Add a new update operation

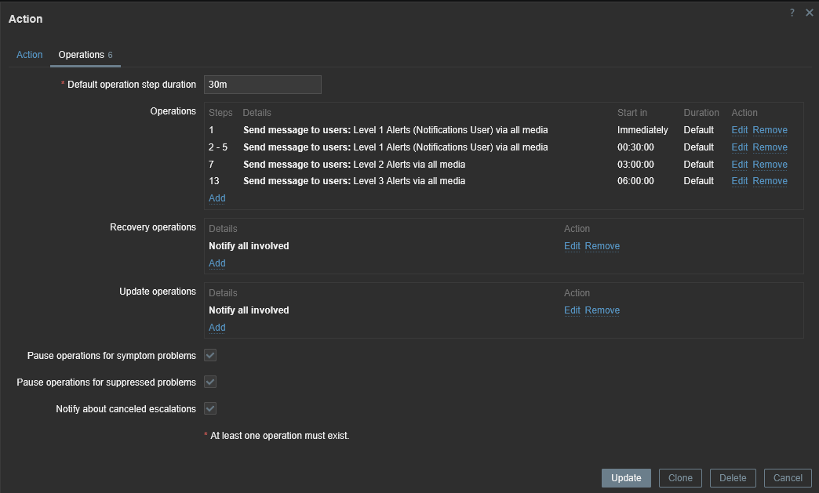(217, 328)
